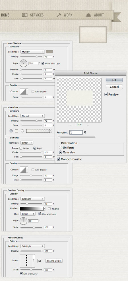Screen dimensions: 128x281
Task: Click Inner Glow solid color swatch
Action: click(16, 131)
